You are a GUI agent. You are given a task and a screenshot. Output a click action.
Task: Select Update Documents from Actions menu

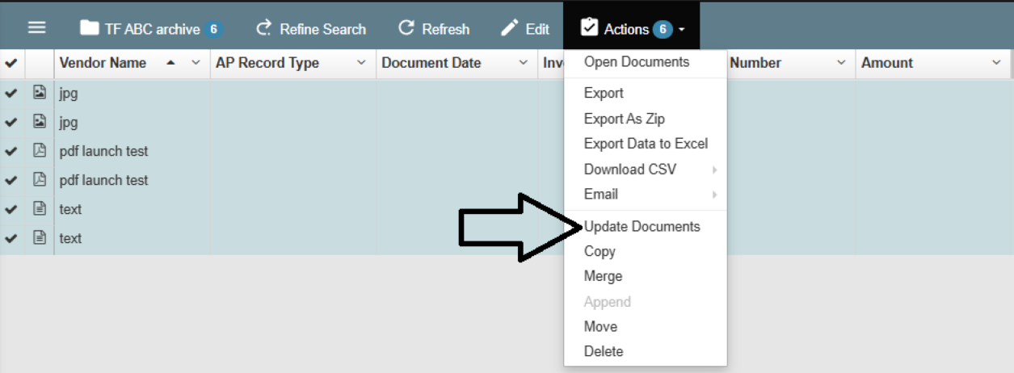pyautogui.click(x=642, y=226)
